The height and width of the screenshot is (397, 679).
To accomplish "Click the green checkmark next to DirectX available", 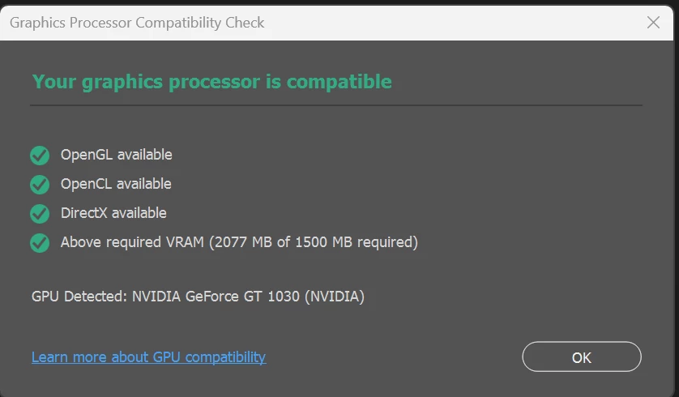I will click(x=40, y=213).
